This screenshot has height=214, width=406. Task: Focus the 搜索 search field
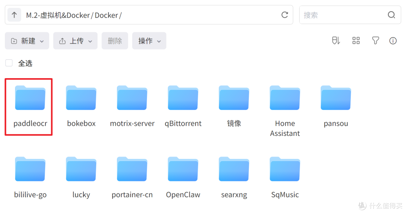pos(350,15)
